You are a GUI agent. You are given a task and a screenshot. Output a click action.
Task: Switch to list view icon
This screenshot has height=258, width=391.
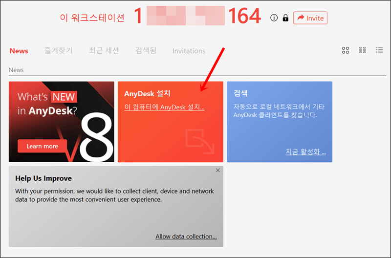click(x=379, y=50)
